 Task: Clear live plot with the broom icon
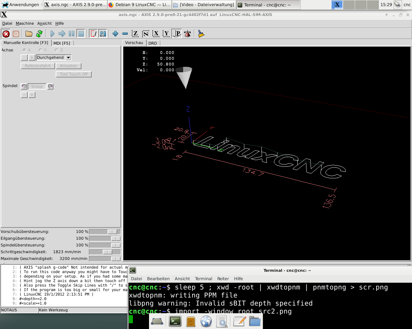click(x=201, y=34)
